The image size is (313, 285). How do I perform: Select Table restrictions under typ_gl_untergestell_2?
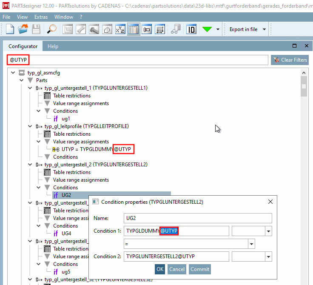pyautogui.click(x=72, y=172)
